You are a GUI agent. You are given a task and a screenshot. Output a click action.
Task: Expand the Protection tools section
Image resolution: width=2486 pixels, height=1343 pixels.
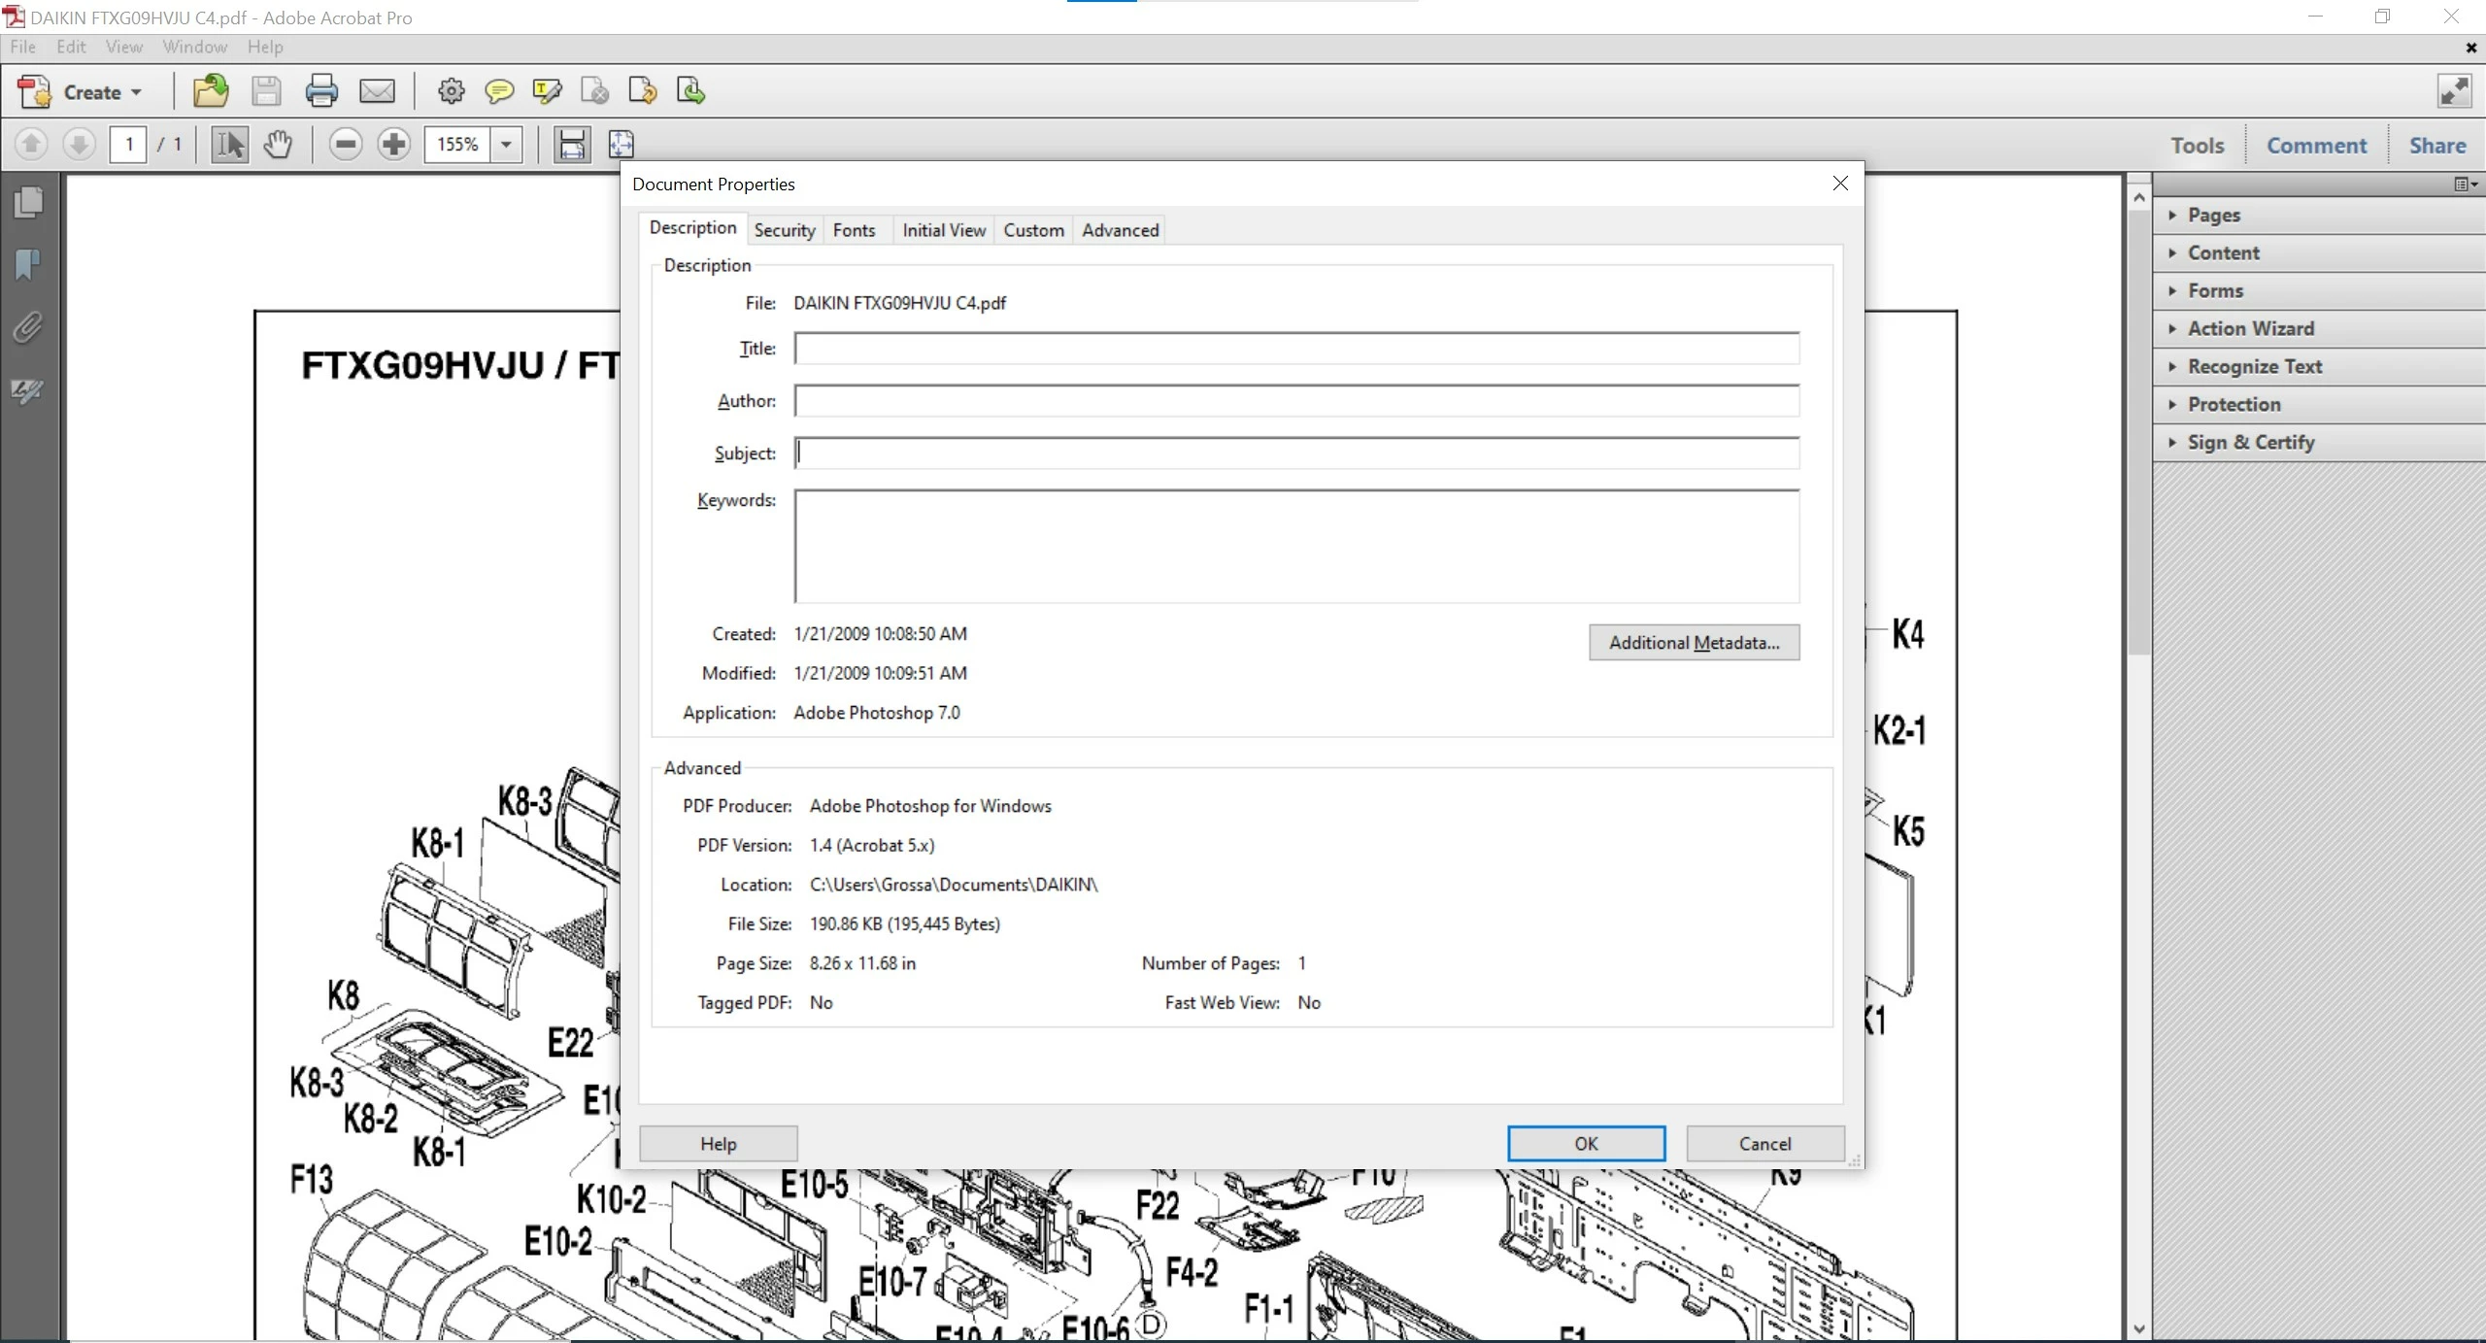(x=2234, y=404)
